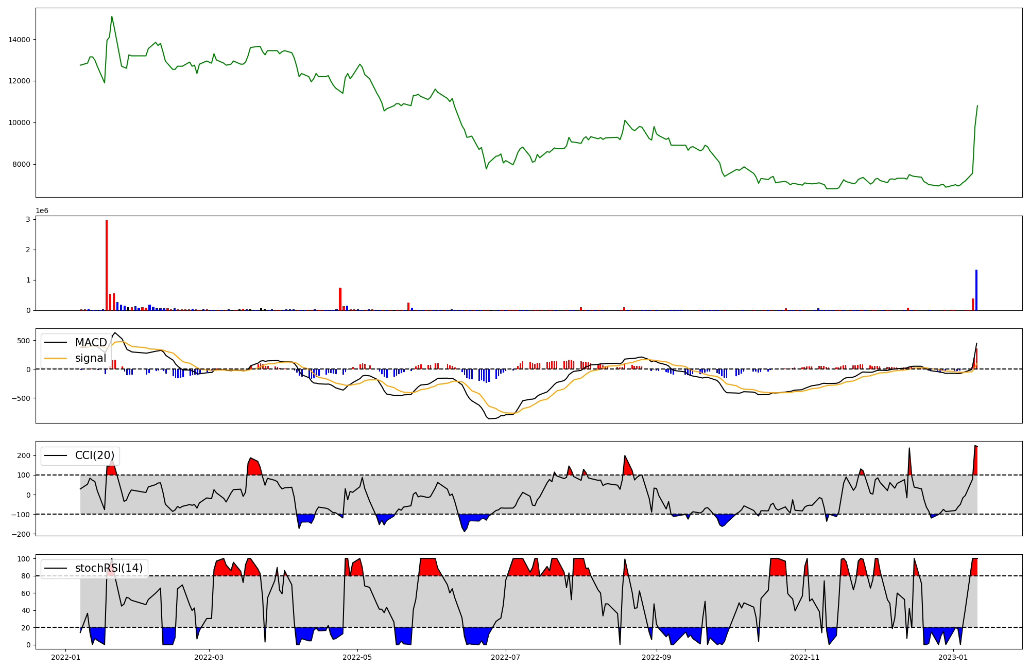Click the MACD legend entry
This screenshot has height=669, width=1030.
click(91, 343)
